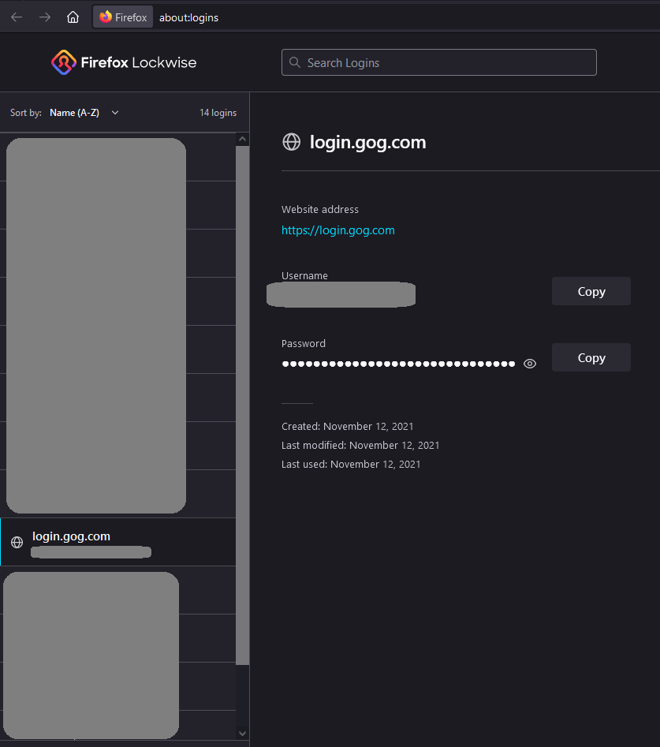Reveal the password with the eye icon
Image resolution: width=660 pixels, height=747 pixels.
click(530, 364)
